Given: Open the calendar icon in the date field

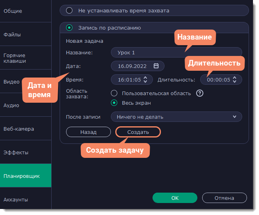Looking at the screenshot, I should [156, 66].
